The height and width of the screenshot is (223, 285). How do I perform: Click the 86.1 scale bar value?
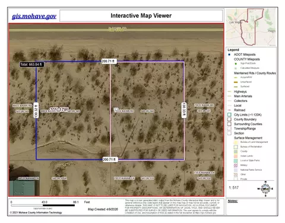pos(76,202)
